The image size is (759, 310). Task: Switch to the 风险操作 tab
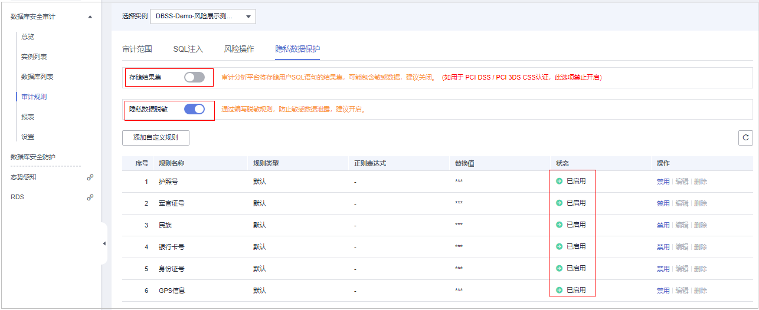pyautogui.click(x=239, y=49)
